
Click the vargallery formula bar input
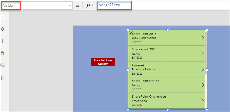(163, 5)
